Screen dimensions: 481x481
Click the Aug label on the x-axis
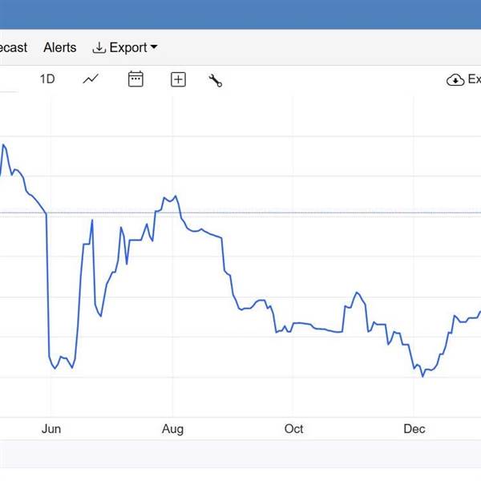click(172, 429)
